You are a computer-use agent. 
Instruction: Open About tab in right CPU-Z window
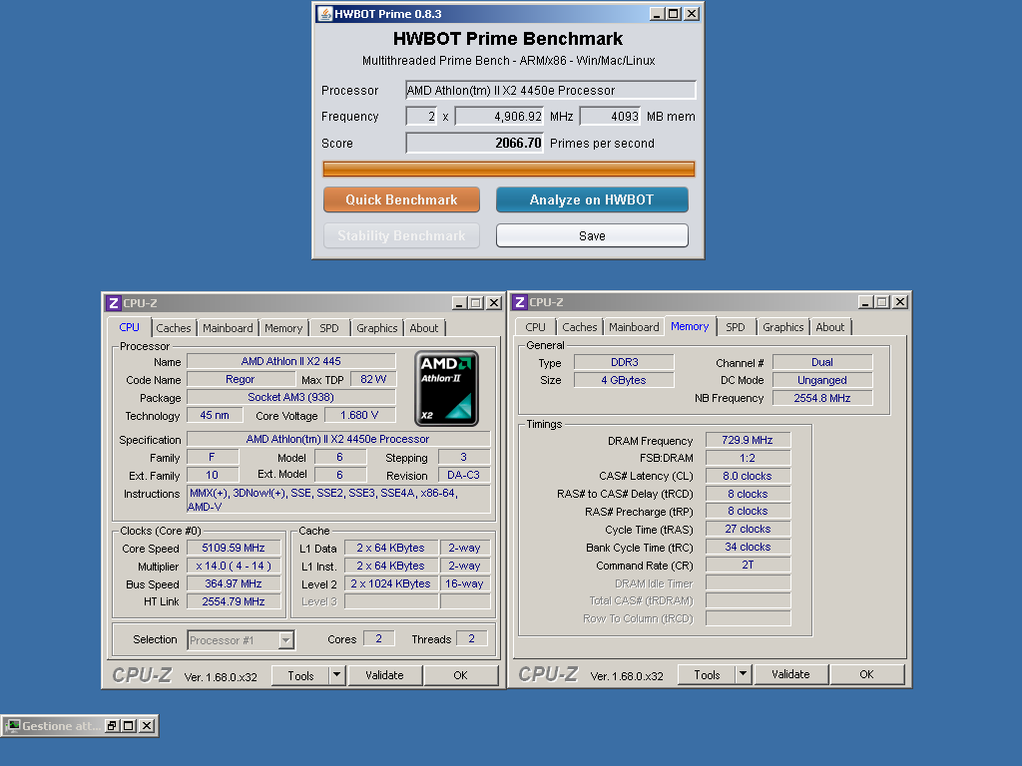pyautogui.click(x=829, y=327)
